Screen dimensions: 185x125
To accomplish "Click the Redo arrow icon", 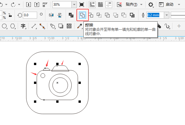I will (13, 5).
